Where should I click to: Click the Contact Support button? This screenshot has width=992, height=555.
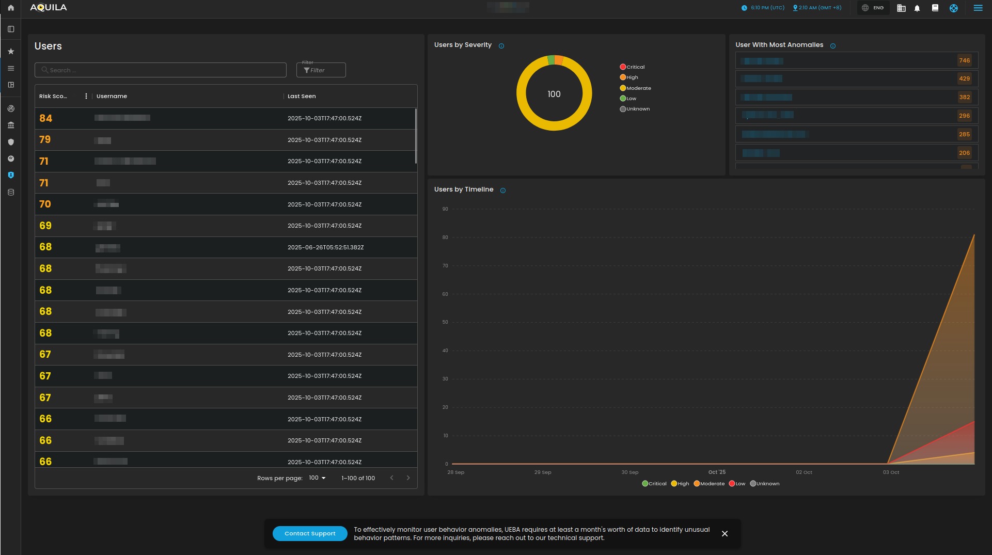pyautogui.click(x=310, y=534)
